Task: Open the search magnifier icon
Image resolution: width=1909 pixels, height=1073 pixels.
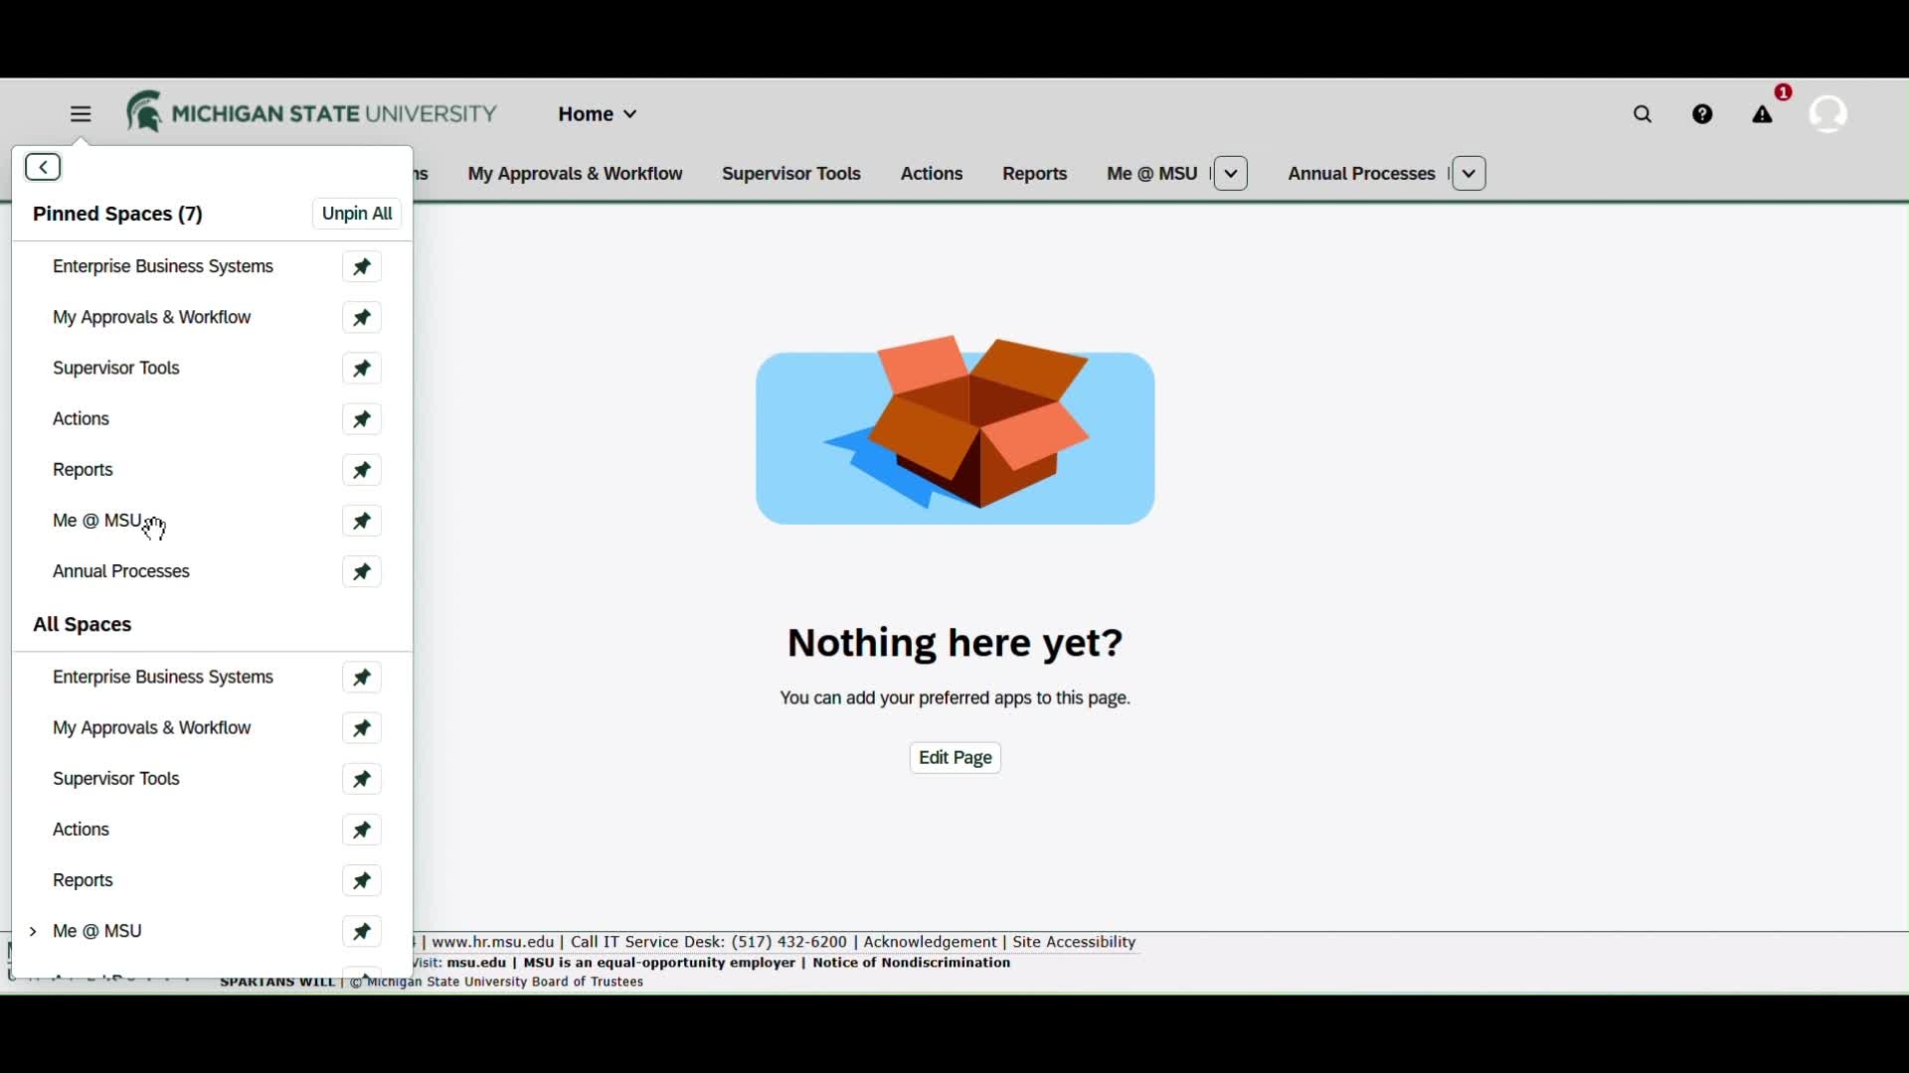Action: tap(1644, 115)
